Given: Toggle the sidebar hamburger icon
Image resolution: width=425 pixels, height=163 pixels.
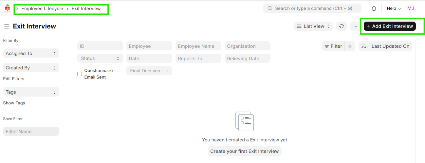Looking at the screenshot, I should 6,26.
